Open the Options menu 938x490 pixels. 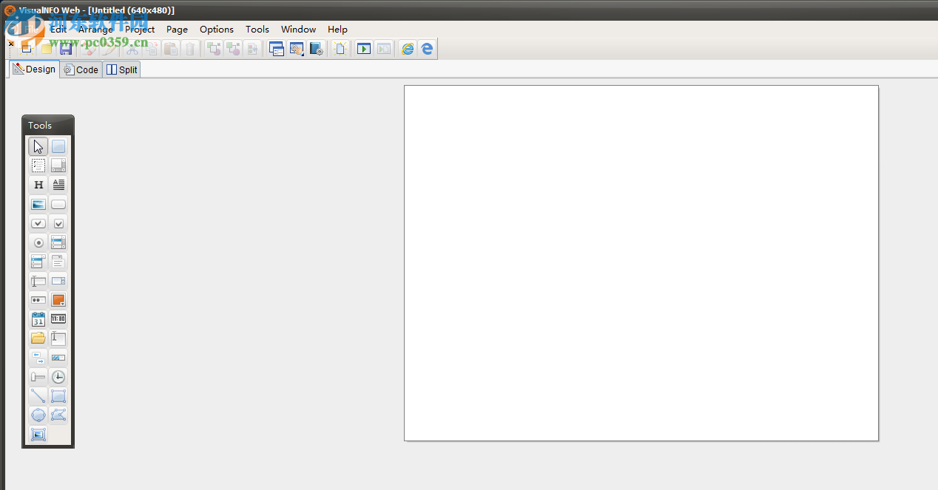(x=217, y=30)
